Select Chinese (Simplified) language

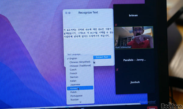[80, 62]
